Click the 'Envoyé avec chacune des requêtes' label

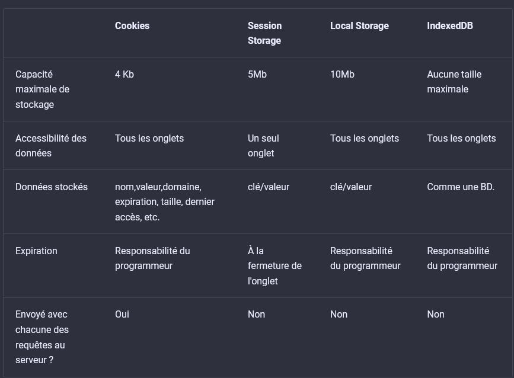[42, 337]
